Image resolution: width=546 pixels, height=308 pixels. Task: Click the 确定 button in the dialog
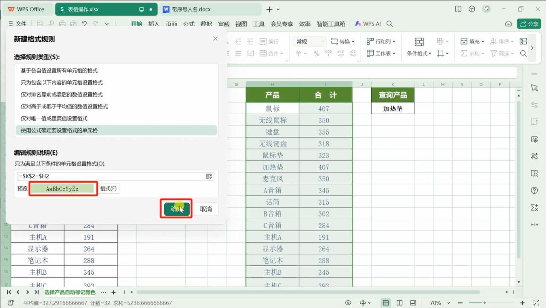pos(177,209)
